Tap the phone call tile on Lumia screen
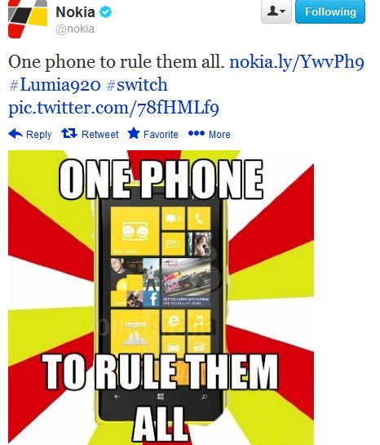Screen dimensions: 380x445 199,218
